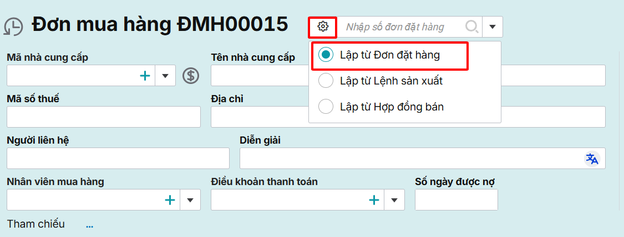Click the 'Số ngày được nợ' field
Image resolution: width=624 pixels, height=237 pixels.
tap(456, 200)
